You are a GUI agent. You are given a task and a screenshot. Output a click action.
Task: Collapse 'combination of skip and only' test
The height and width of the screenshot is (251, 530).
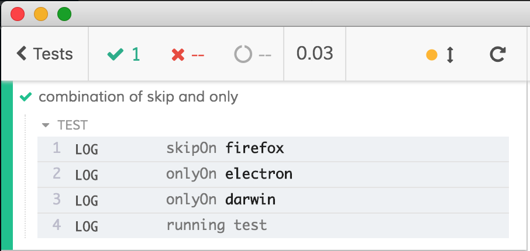click(138, 97)
